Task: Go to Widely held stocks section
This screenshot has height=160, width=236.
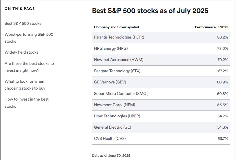Action: [21, 52]
